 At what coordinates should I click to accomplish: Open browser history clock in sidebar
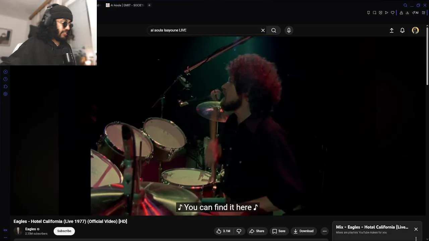point(5,79)
